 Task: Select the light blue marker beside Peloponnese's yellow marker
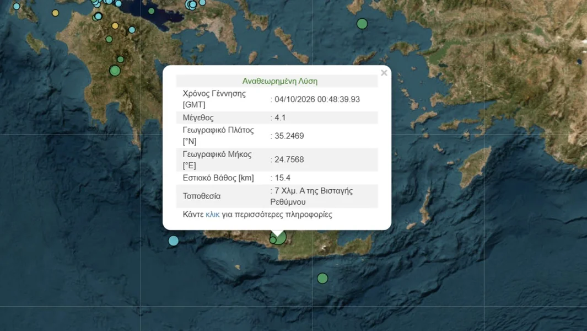pyautogui.click(x=132, y=30)
